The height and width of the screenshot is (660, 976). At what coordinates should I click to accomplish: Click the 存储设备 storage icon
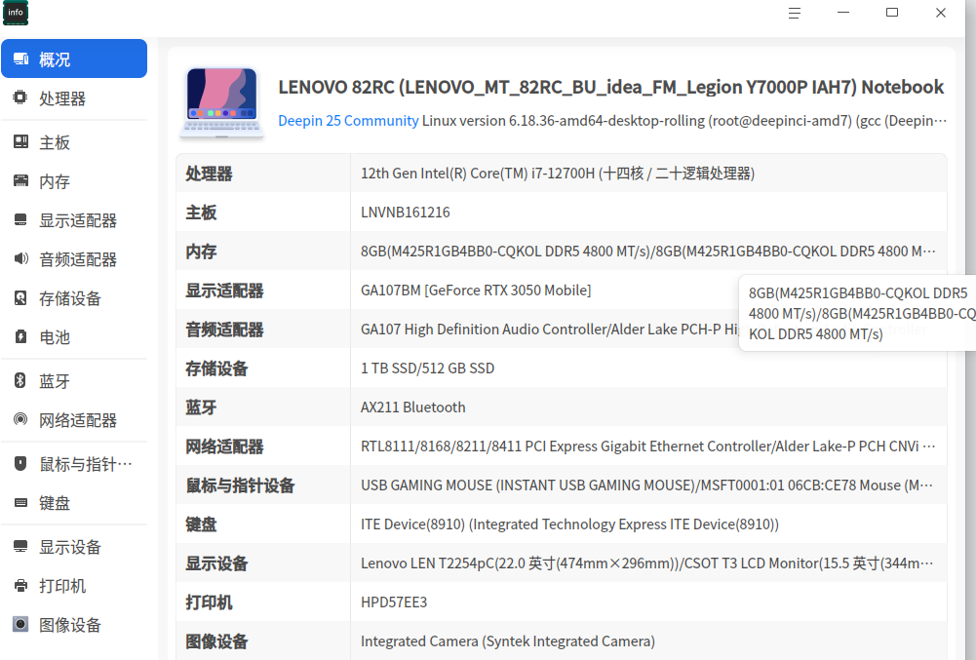pyautogui.click(x=20, y=298)
